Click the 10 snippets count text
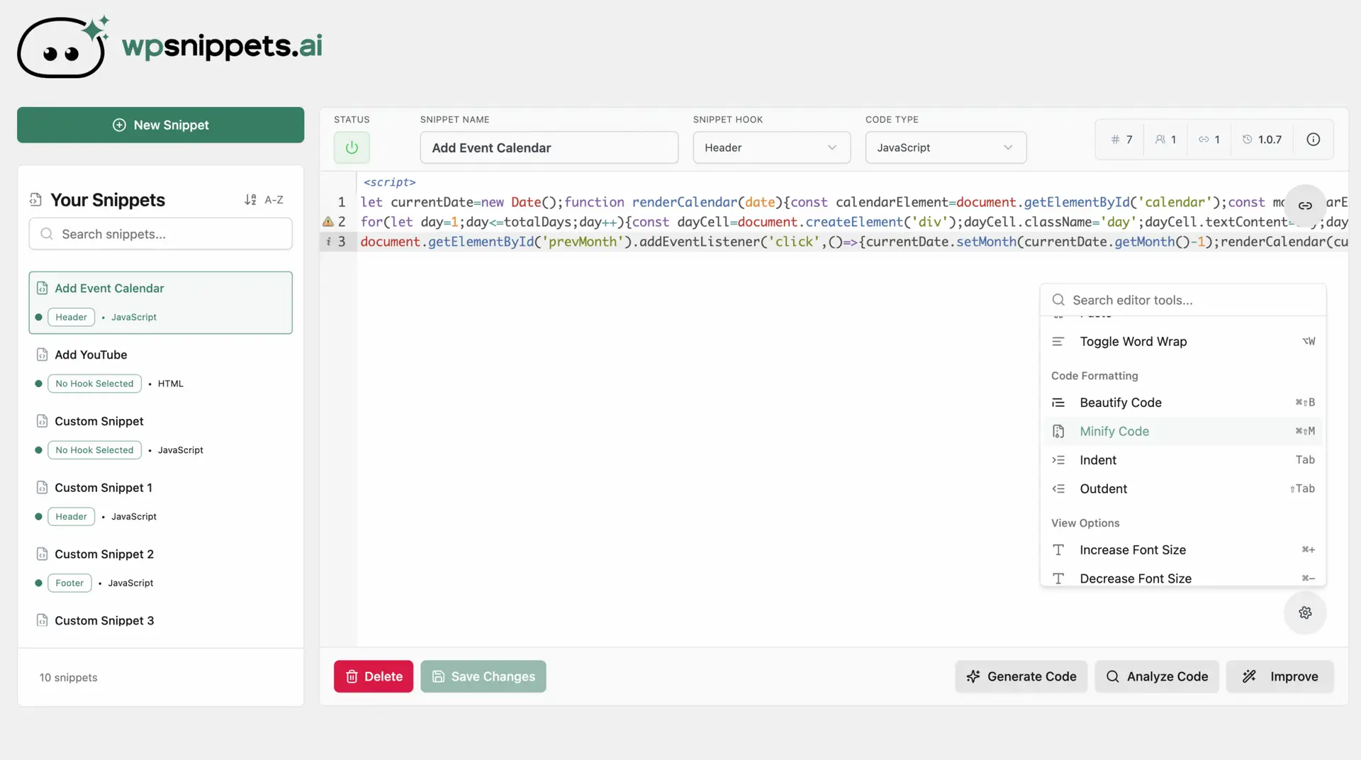Screen dimensions: 1361x760 [69, 678]
